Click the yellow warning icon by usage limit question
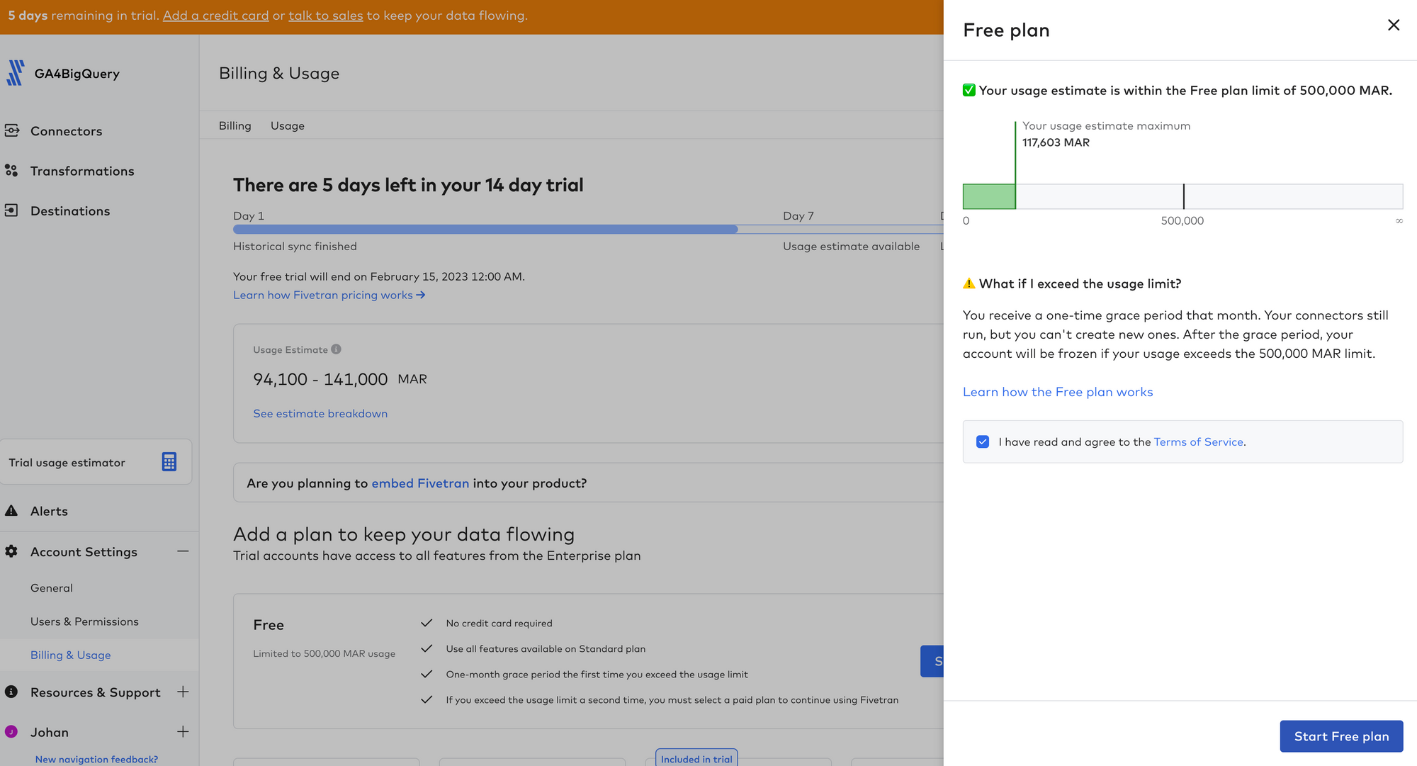 (x=969, y=283)
